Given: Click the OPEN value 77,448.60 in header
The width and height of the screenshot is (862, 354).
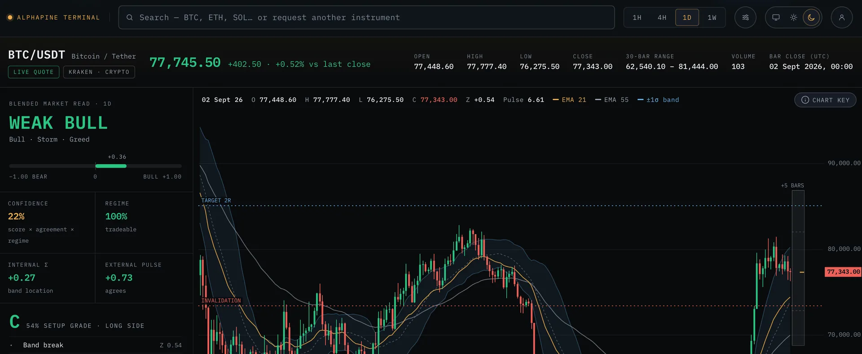Looking at the screenshot, I should click(434, 66).
